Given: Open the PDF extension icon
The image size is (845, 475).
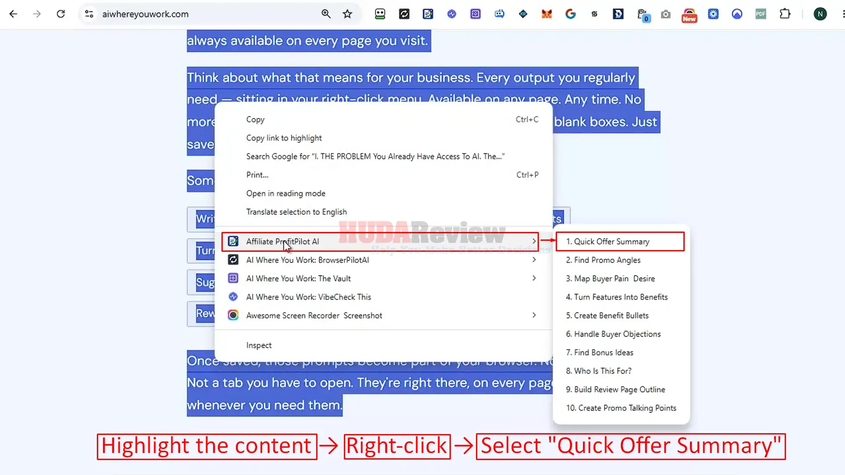Looking at the screenshot, I should click(761, 14).
